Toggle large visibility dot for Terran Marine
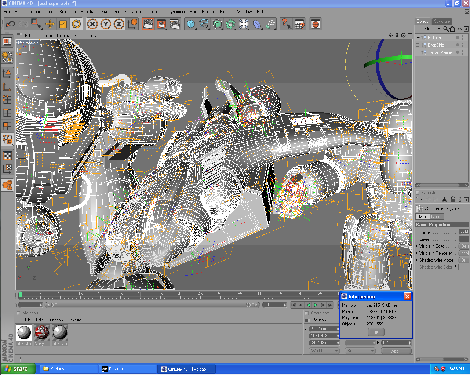The width and height of the screenshot is (470, 375). [x=458, y=52]
